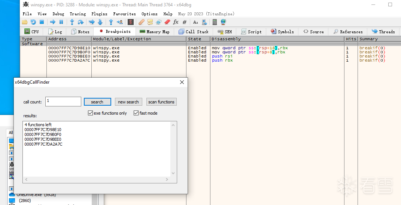Open the View menu
This screenshot has width=401, height=205.
point(42,14)
